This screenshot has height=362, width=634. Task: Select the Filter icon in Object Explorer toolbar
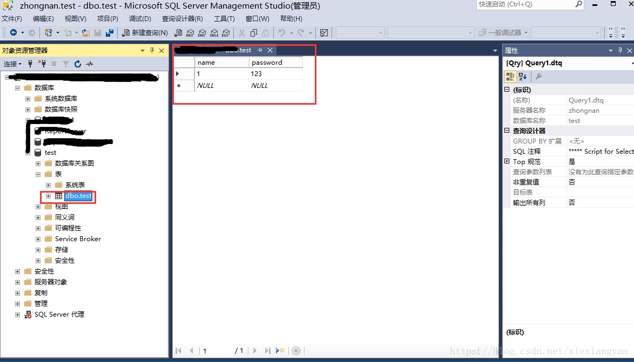click(x=66, y=64)
